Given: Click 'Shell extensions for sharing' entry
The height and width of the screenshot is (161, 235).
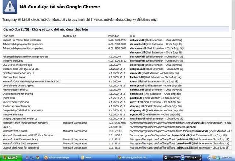Looking at the screenshot, I should 18,94.
